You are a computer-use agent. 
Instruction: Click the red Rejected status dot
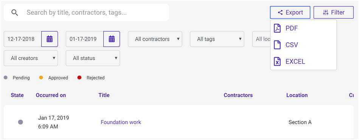(x=79, y=78)
